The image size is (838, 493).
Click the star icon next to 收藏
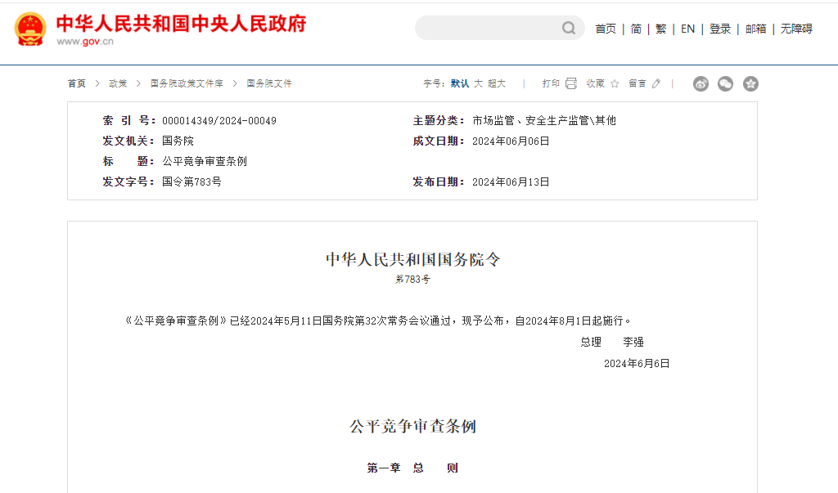coord(615,83)
